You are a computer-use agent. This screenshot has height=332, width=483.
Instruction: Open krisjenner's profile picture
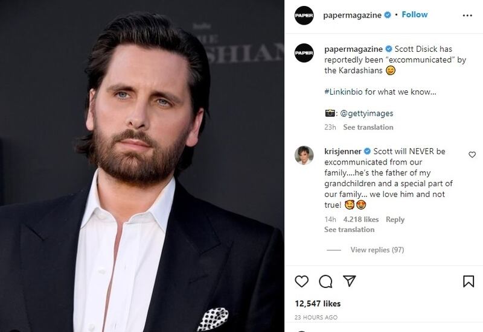304,155
